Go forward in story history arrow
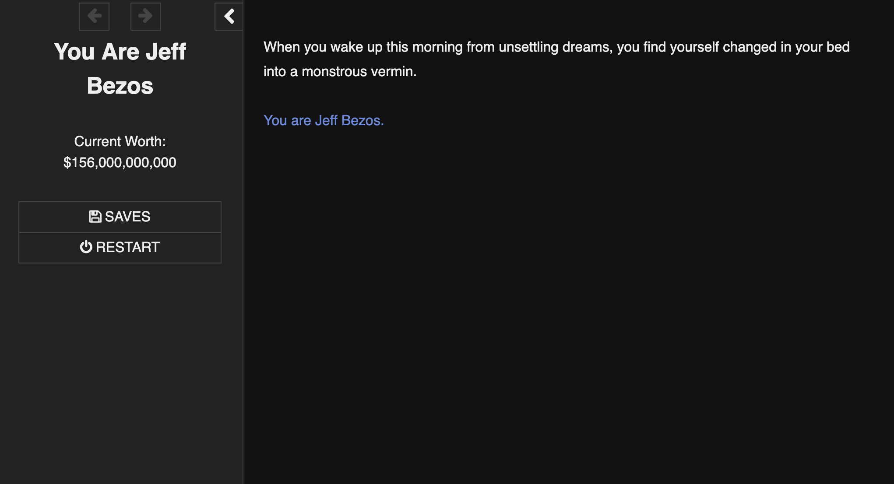 click(145, 17)
